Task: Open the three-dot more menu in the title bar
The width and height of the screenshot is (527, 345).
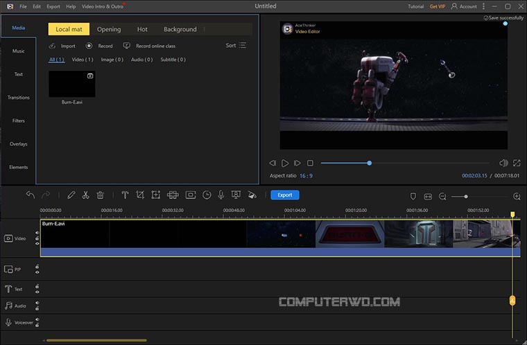Action: point(483,6)
